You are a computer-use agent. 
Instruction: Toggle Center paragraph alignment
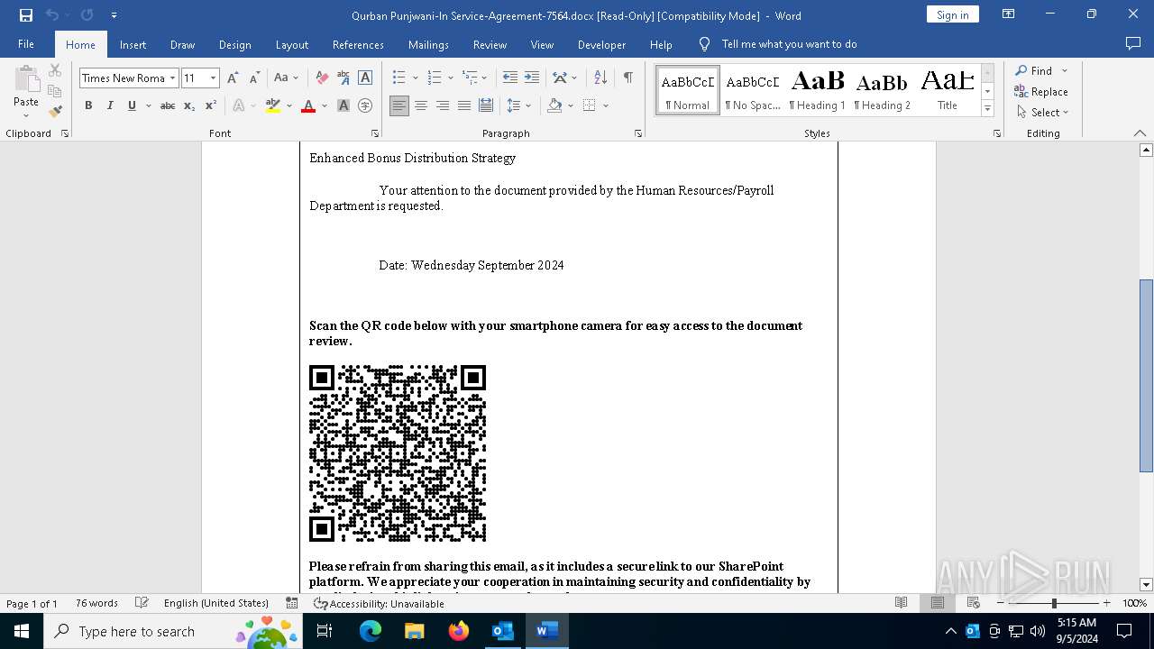(x=421, y=106)
